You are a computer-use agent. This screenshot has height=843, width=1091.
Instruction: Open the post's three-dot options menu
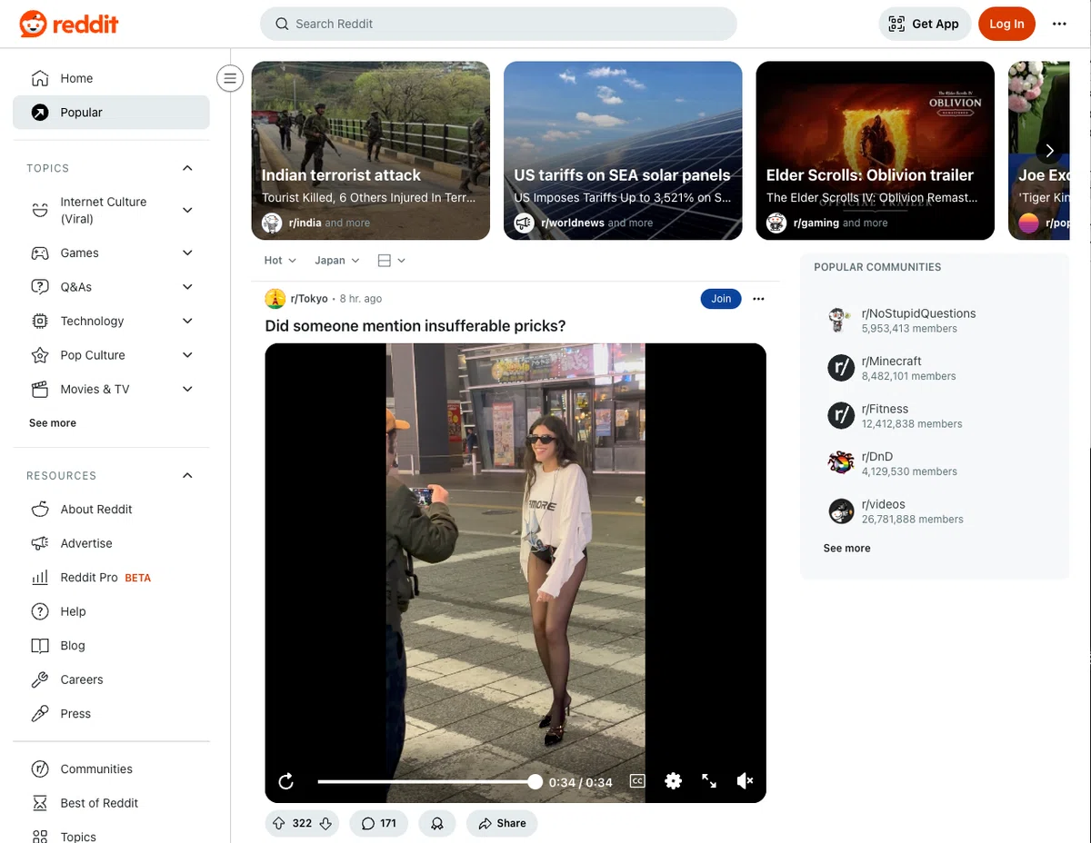[x=758, y=299]
